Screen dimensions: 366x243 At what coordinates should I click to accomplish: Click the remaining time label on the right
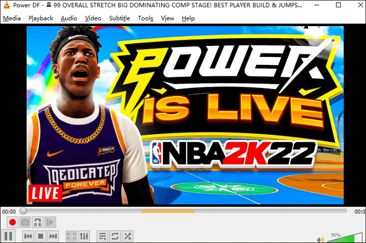[360, 212]
